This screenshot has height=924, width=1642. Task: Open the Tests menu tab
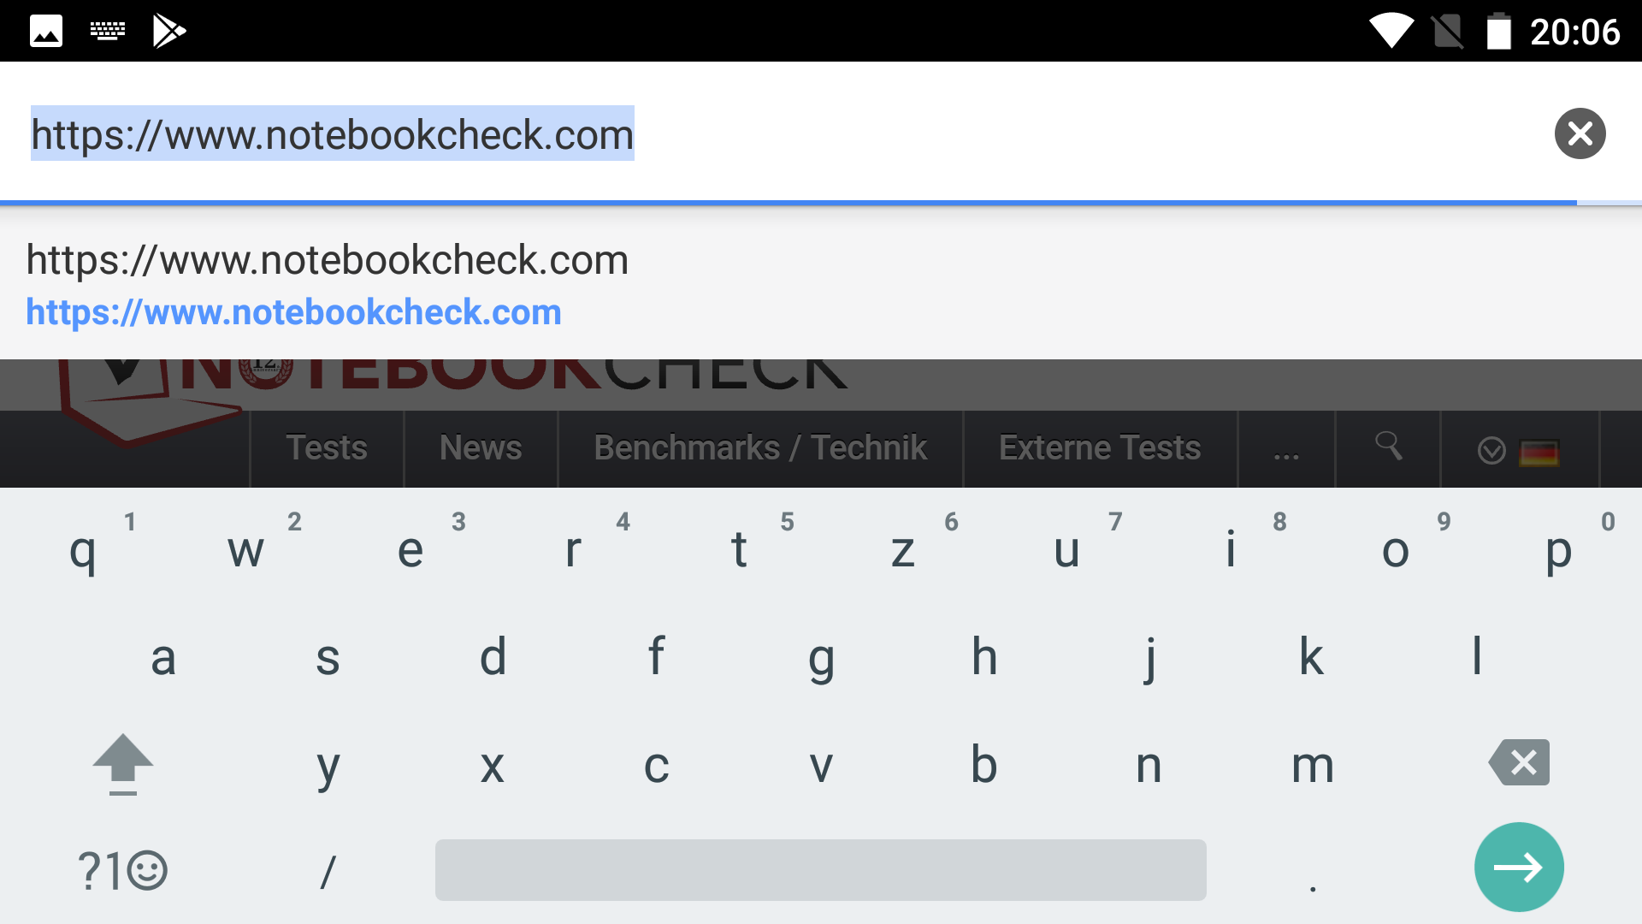click(x=327, y=448)
